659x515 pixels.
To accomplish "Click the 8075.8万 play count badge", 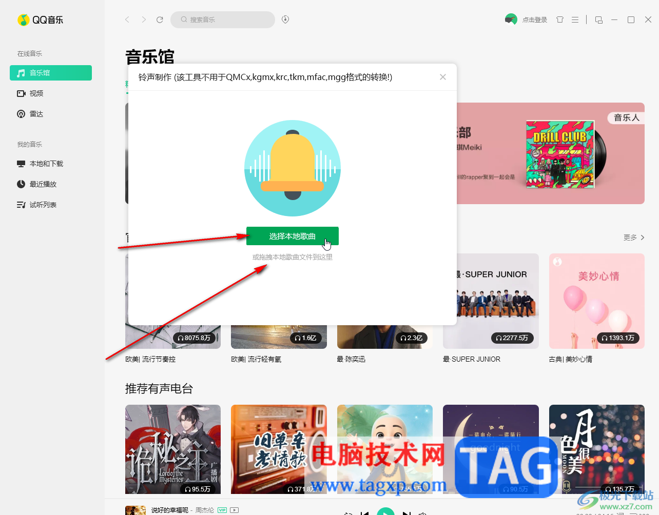I will pos(194,338).
